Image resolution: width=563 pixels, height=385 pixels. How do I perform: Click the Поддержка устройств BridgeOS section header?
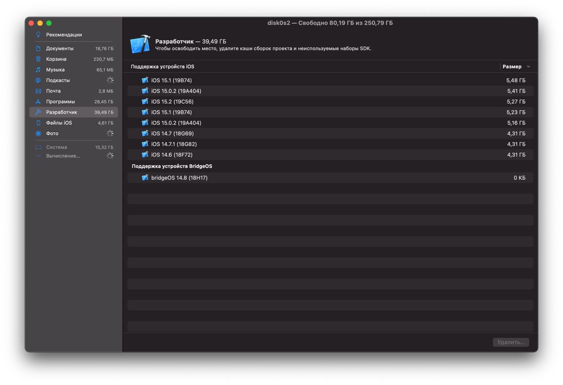(172, 166)
